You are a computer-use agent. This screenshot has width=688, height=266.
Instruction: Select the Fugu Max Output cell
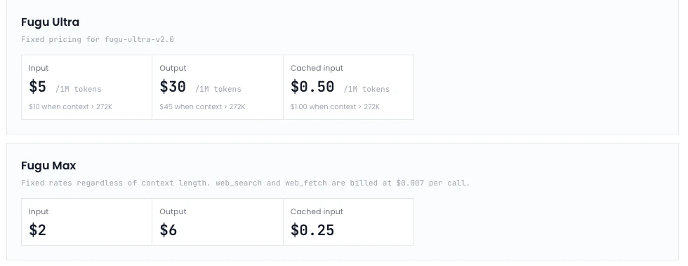(x=218, y=222)
